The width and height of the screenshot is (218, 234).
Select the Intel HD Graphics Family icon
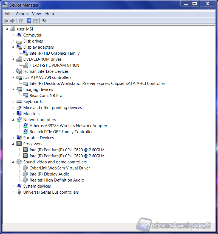[26, 53]
